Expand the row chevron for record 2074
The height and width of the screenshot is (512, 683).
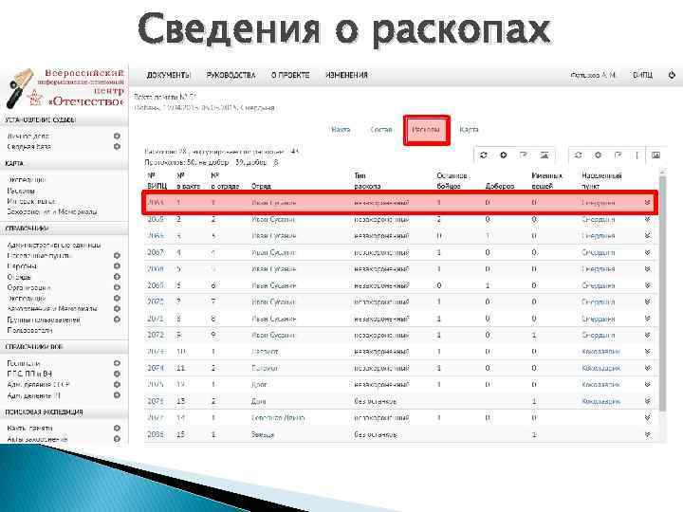pos(647,368)
